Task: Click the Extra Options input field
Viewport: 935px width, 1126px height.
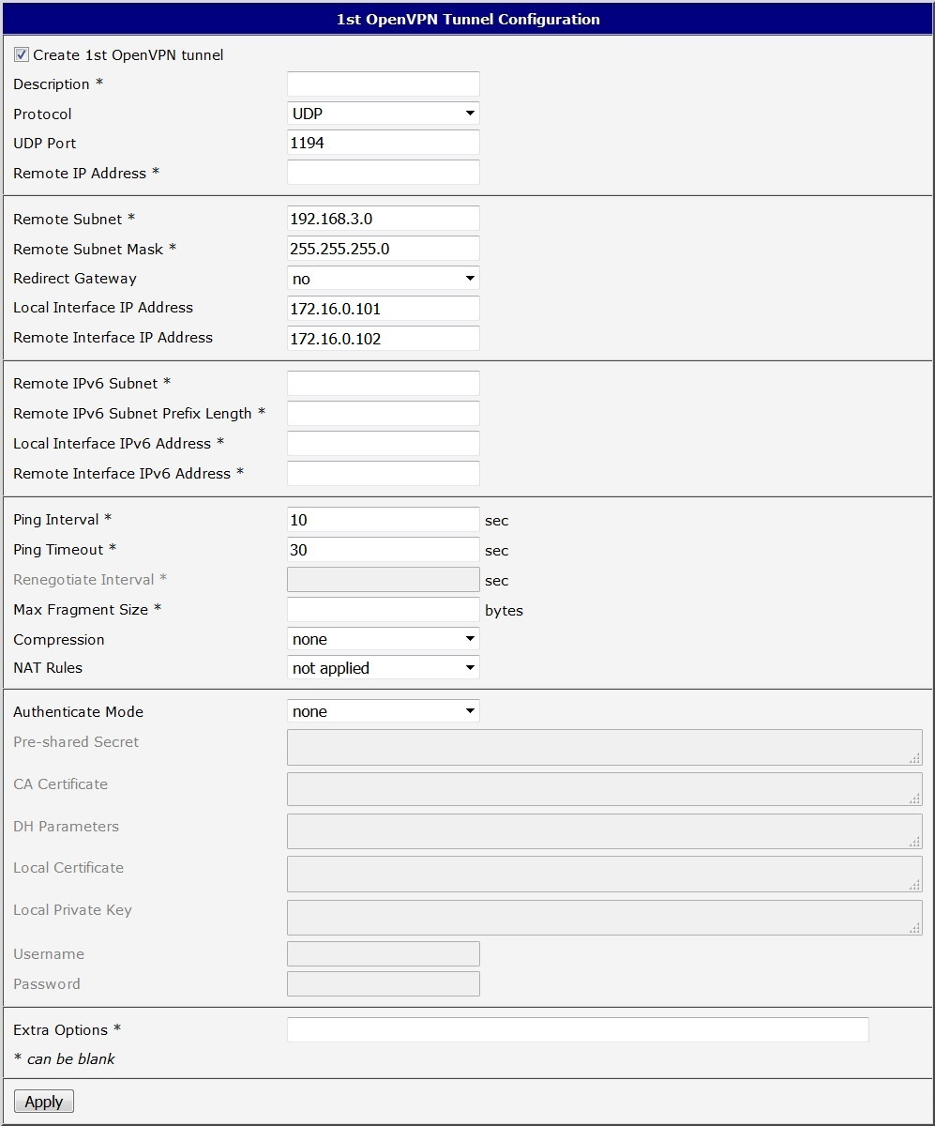Action: coord(578,1030)
